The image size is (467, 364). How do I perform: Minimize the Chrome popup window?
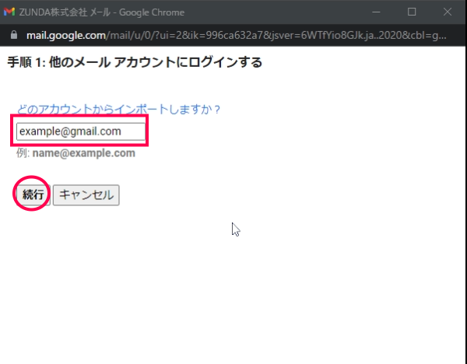click(x=376, y=12)
